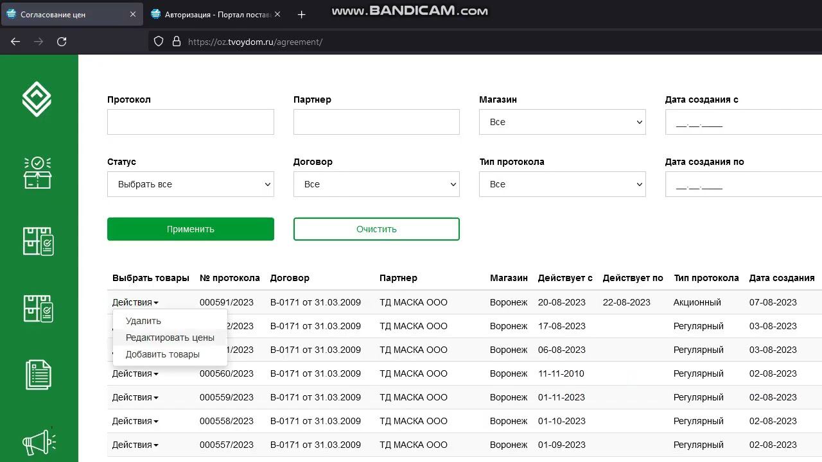
Task: Click the 01-10-2023 start date cell
Action: coord(562,421)
